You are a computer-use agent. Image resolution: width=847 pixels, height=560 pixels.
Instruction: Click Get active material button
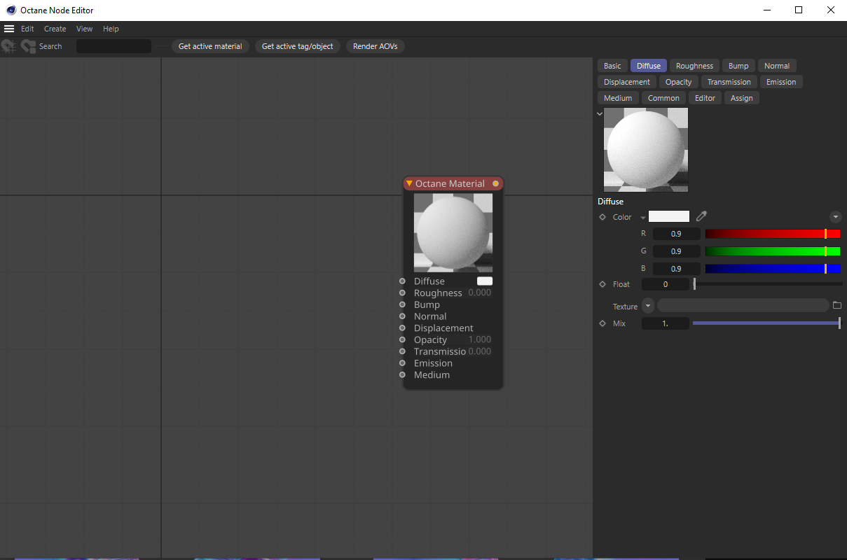coord(210,46)
